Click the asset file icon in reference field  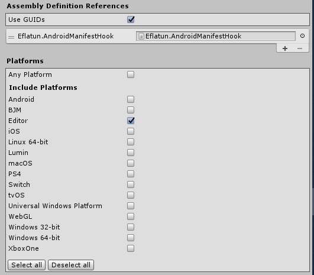click(141, 36)
